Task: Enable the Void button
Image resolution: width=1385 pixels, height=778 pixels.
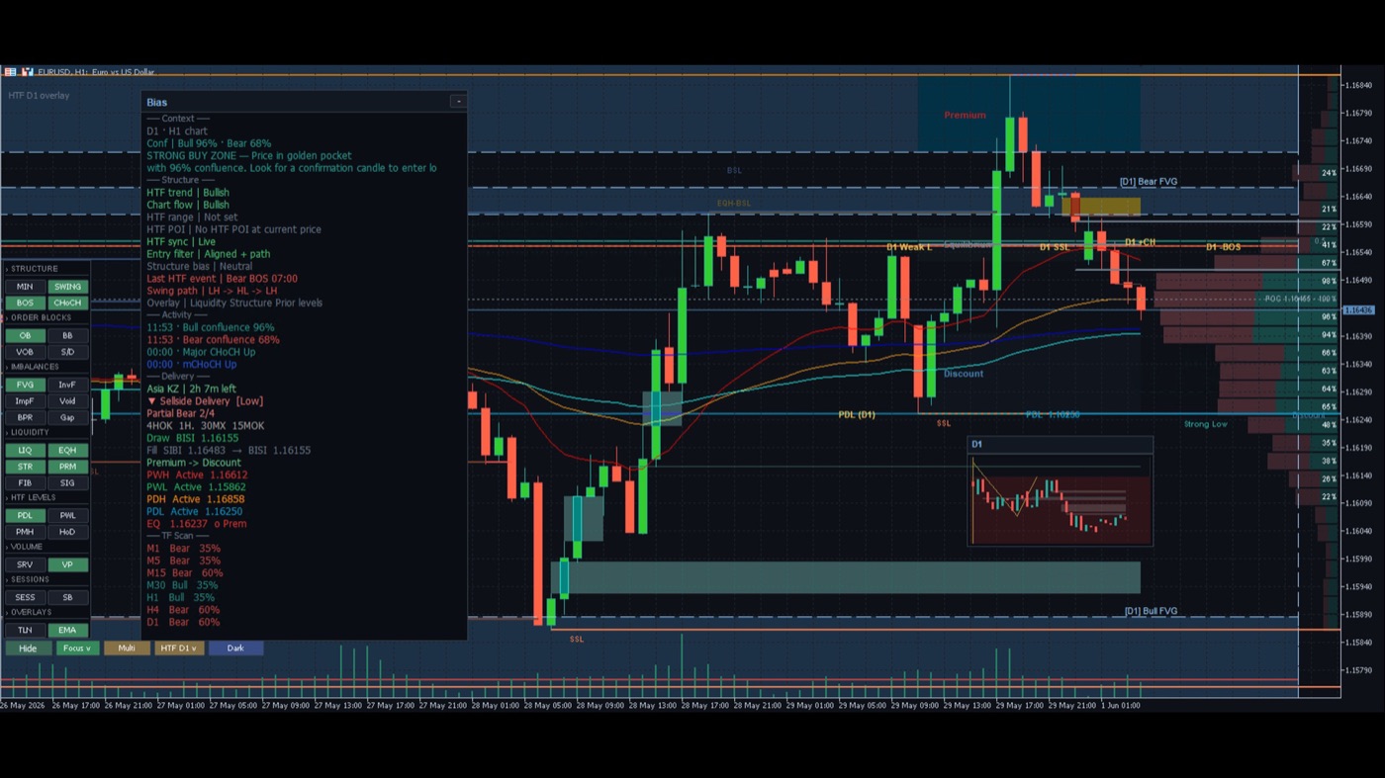Action: click(x=67, y=401)
